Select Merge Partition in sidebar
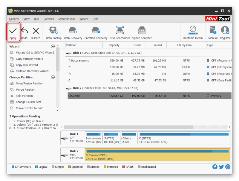 coord(23,90)
